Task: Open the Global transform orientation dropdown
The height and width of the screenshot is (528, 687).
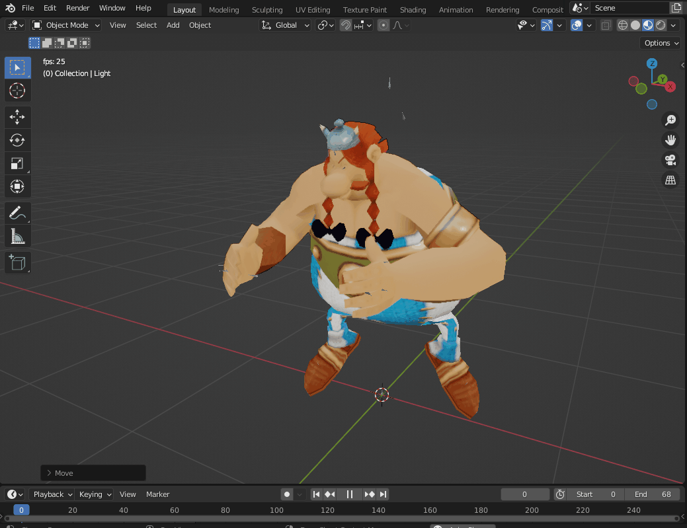Action: coord(285,25)
